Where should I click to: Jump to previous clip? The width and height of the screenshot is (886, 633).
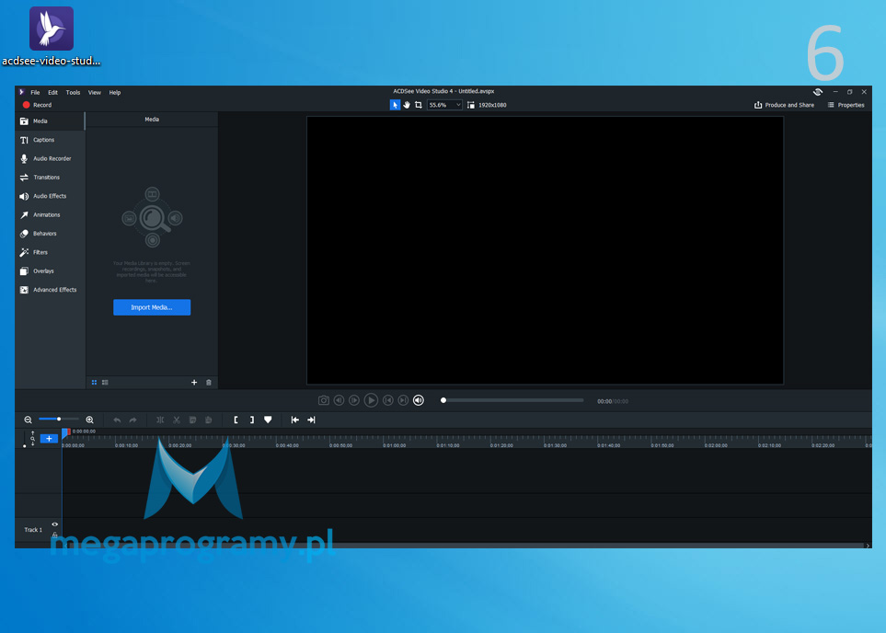(387, 400)
